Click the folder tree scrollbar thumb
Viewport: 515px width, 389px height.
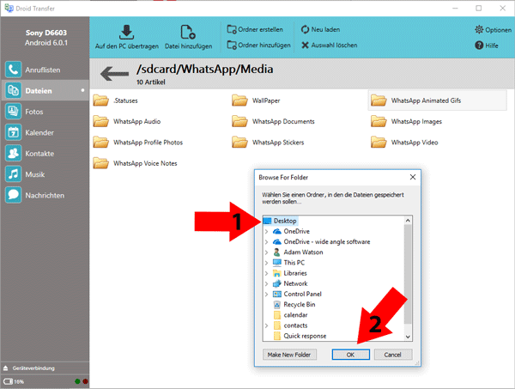408,274
